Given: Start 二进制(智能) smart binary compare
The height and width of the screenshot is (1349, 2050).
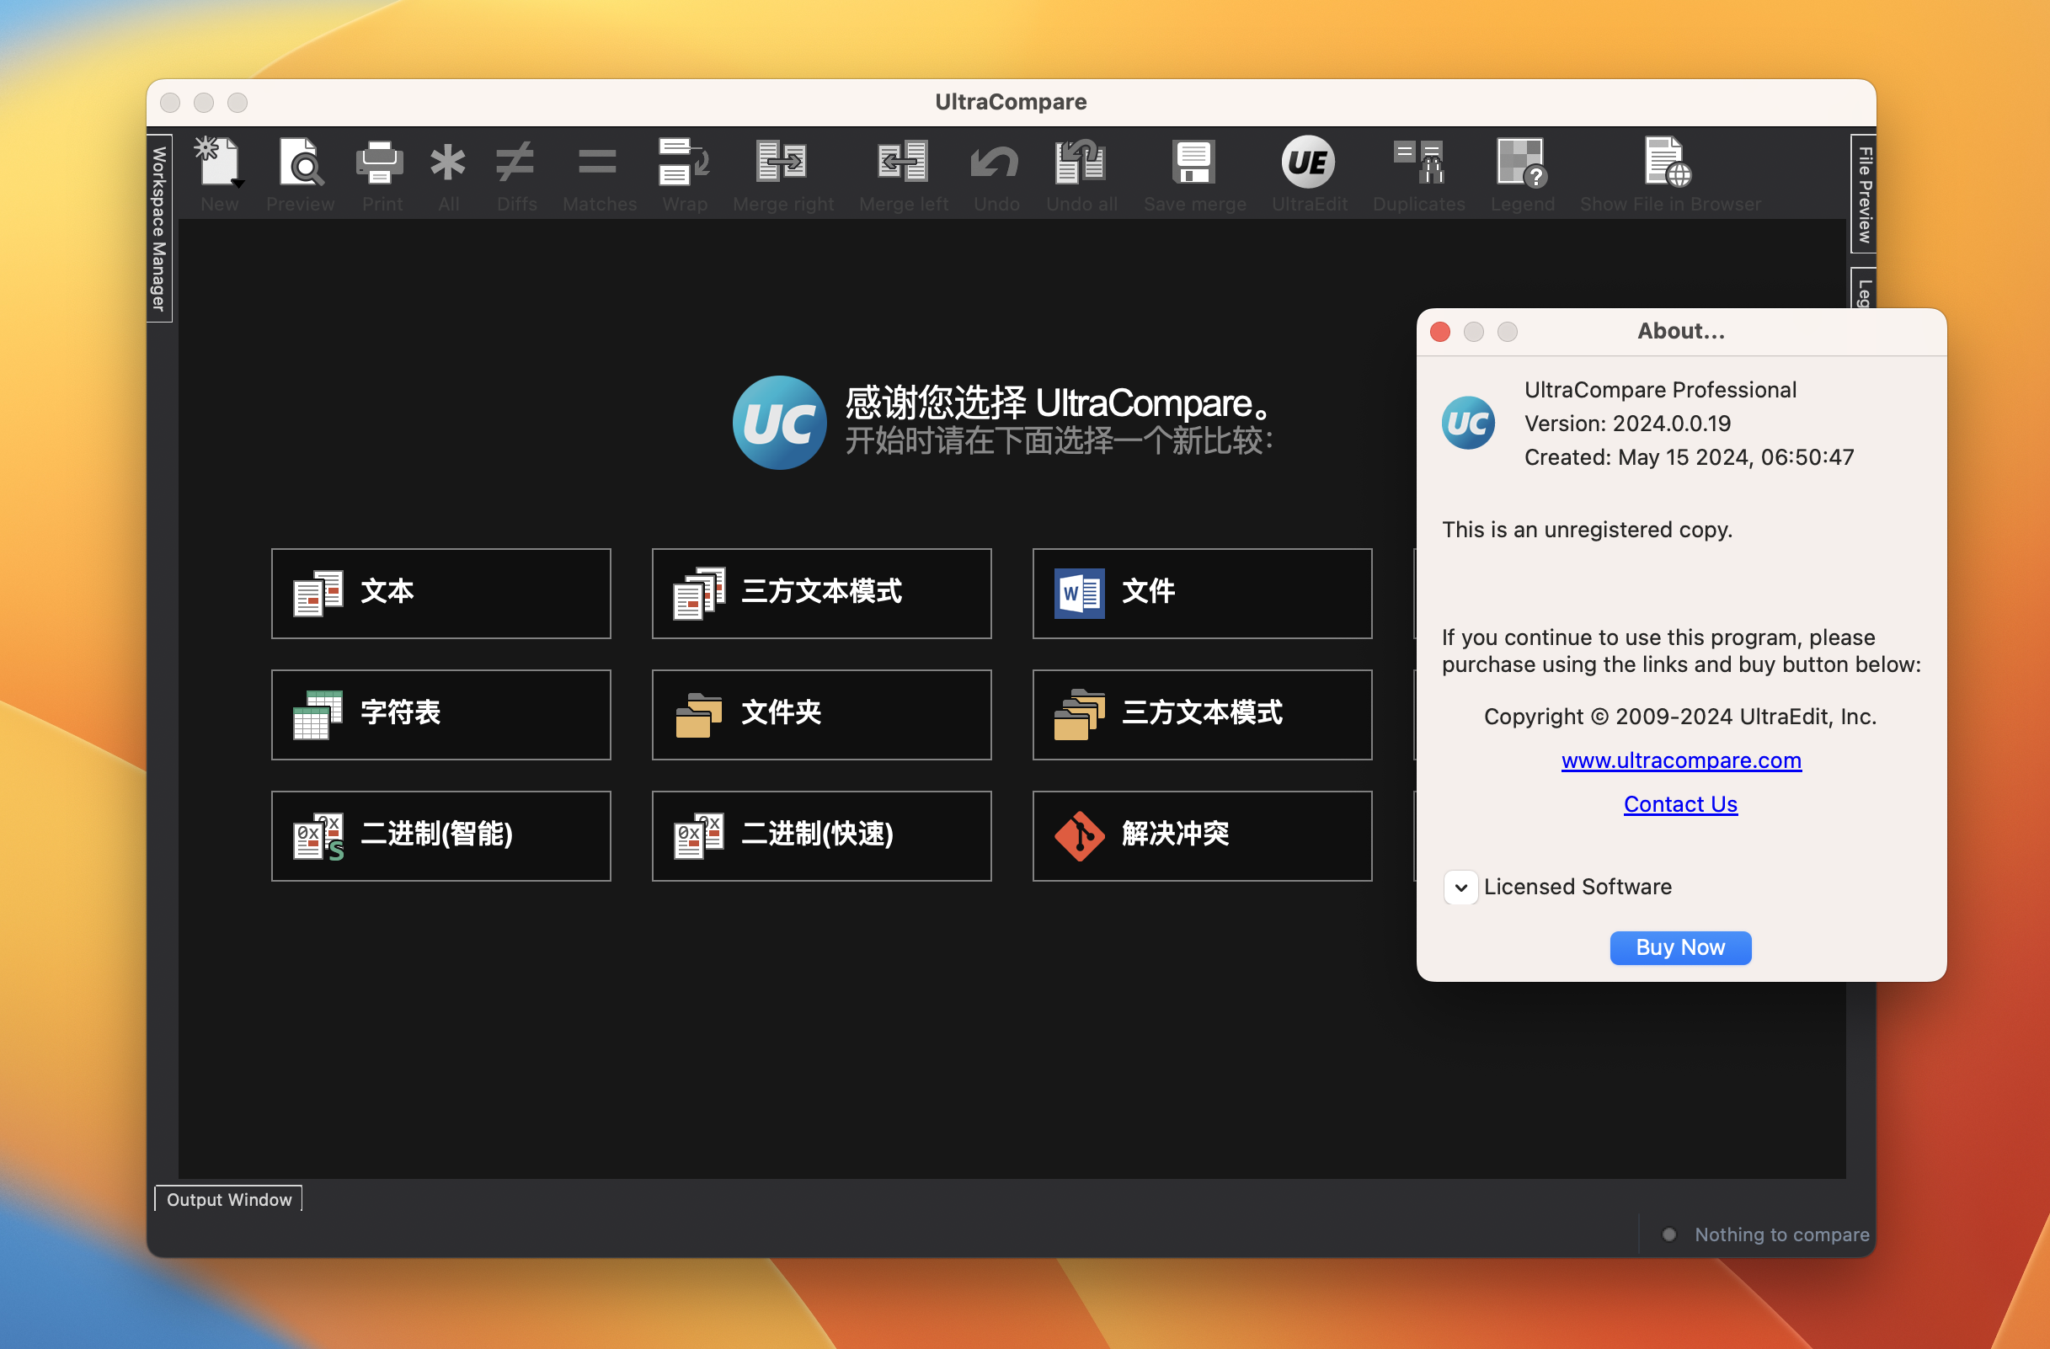Looking at the screenshot, I should [441, 836].
